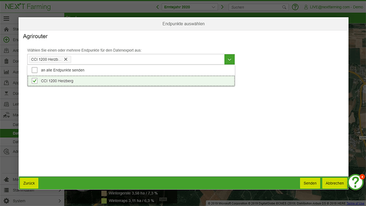Click the Agrirouter heading
This screenshot has height=206, width=366.
35,36
